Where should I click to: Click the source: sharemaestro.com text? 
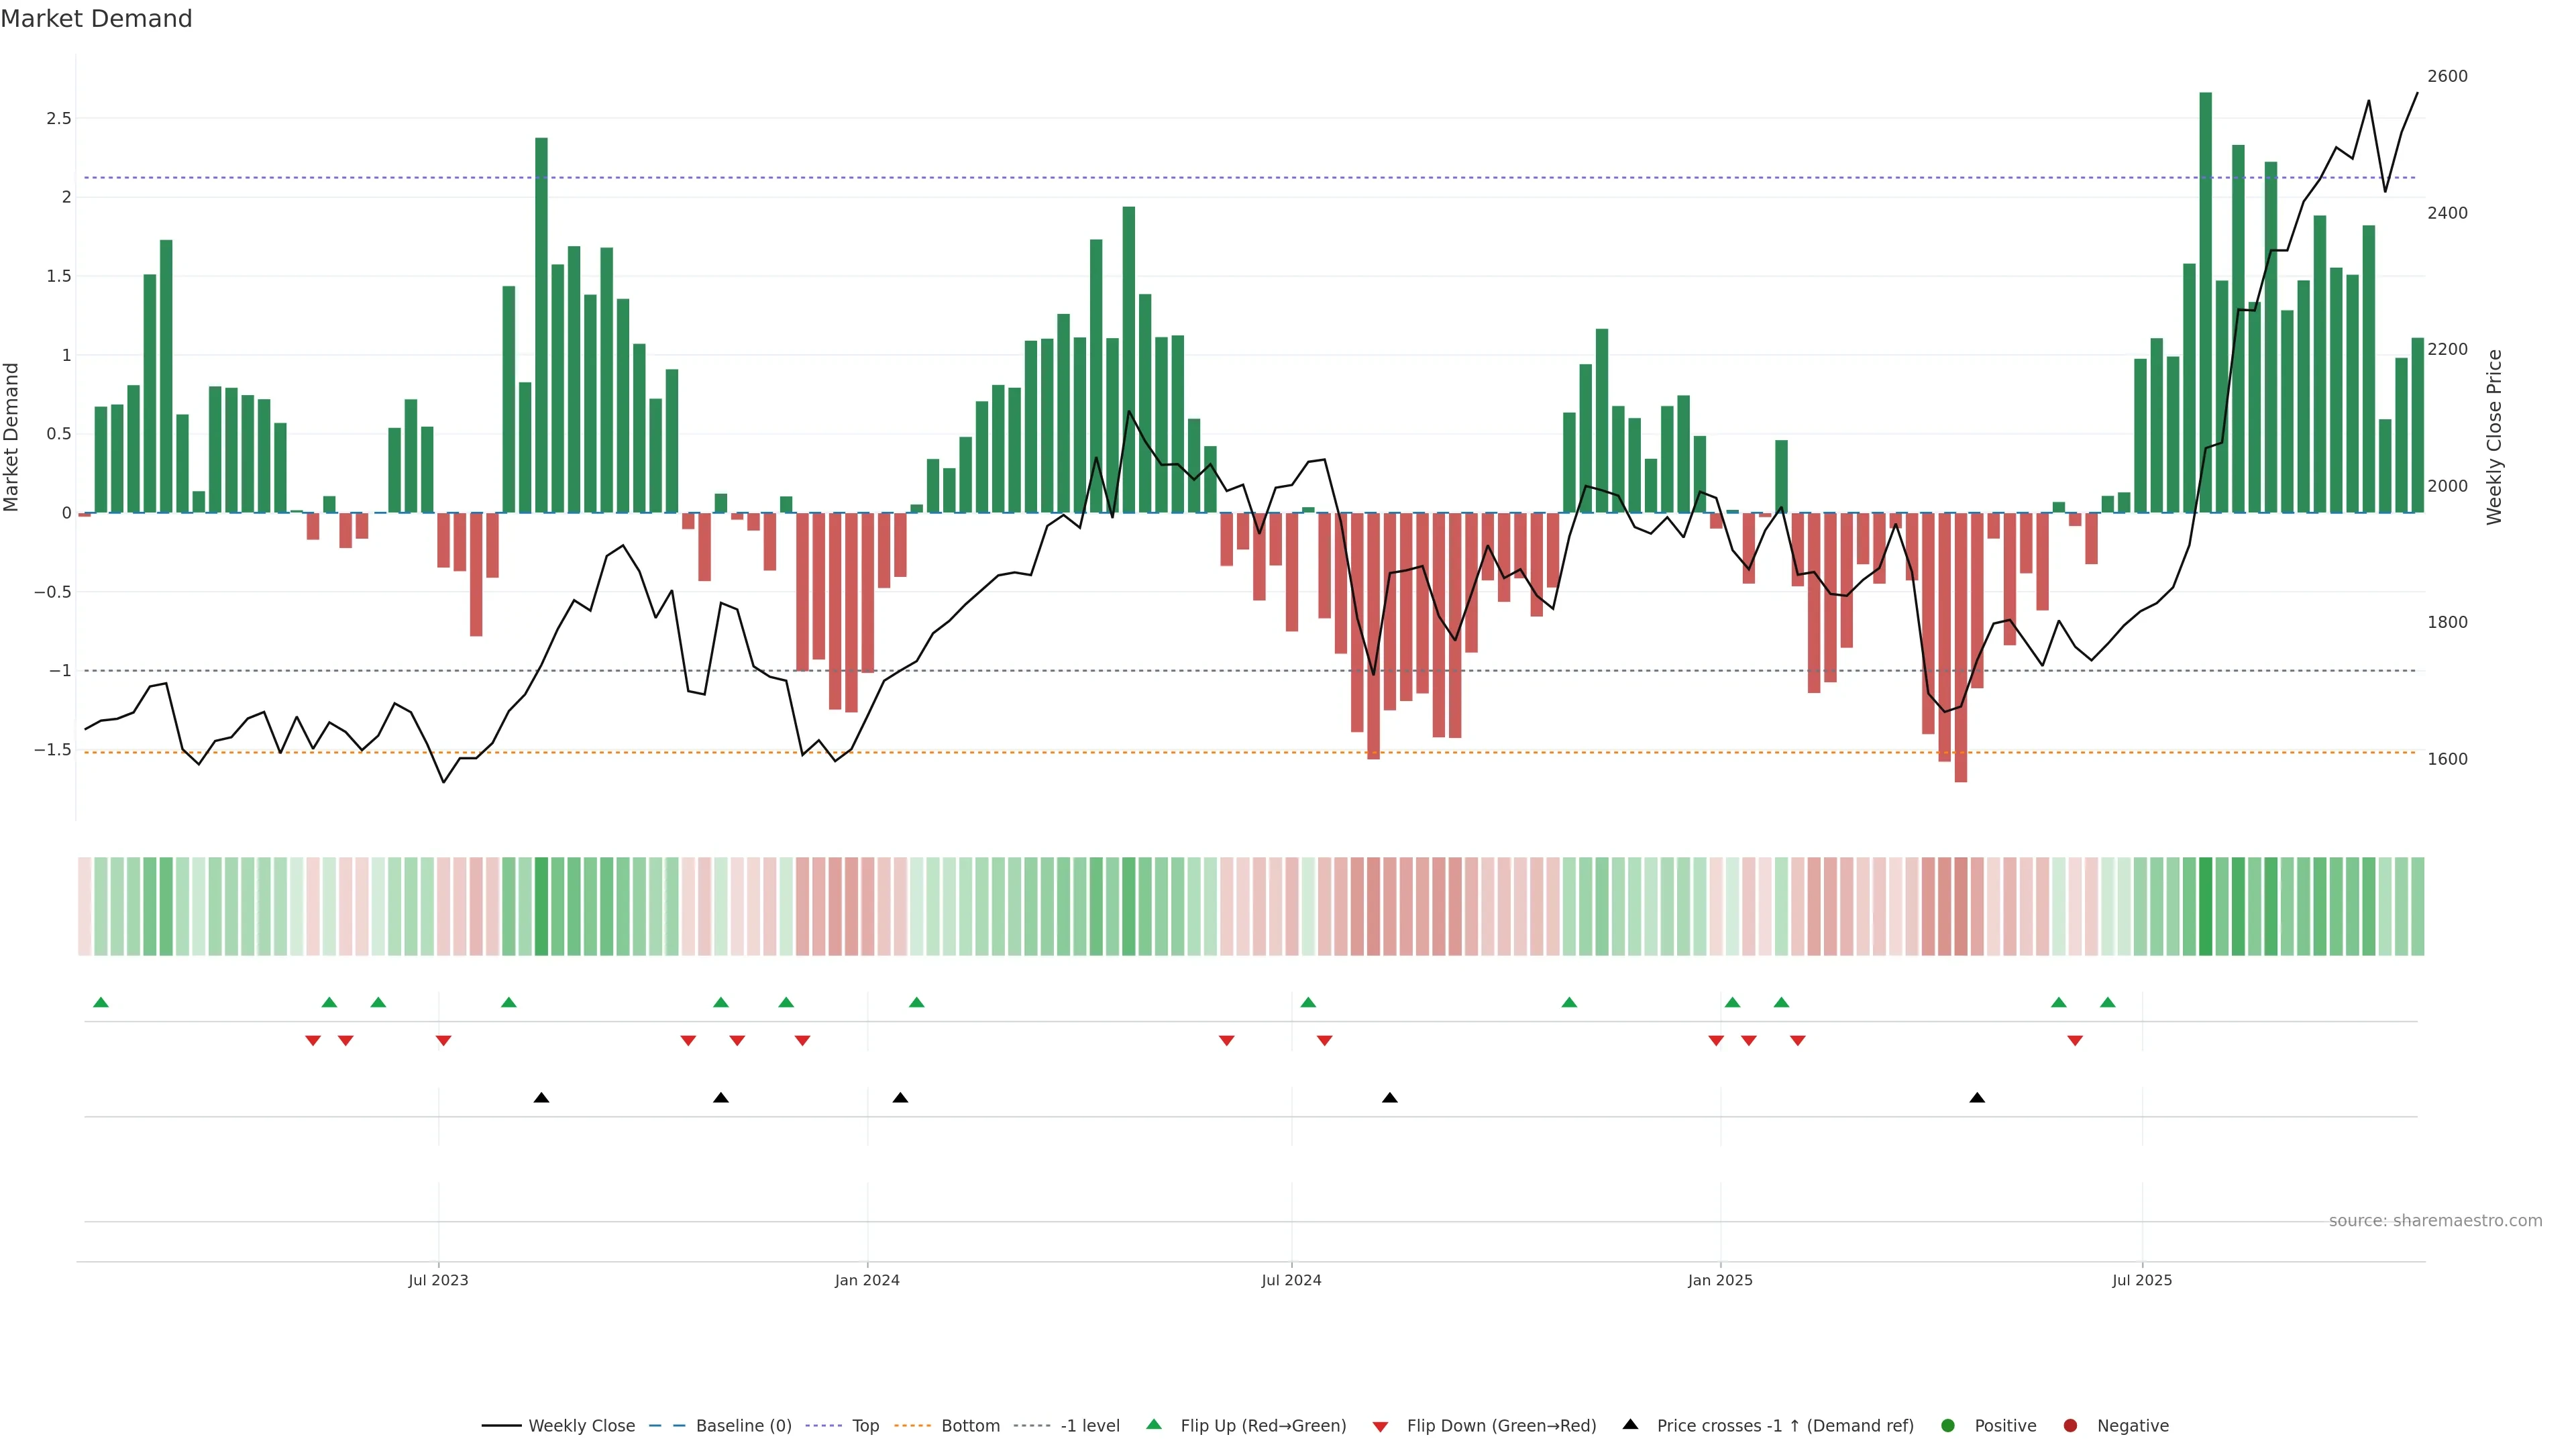[x=2435, y=1220]
